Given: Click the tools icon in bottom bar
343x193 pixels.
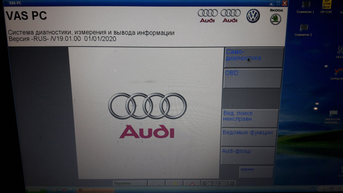Looking at the screenshot, I should (x=156, y=184).
